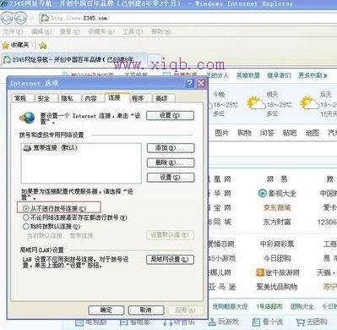Go forward with the IE forward arrow
337x330 pixels.
point(20,19)
